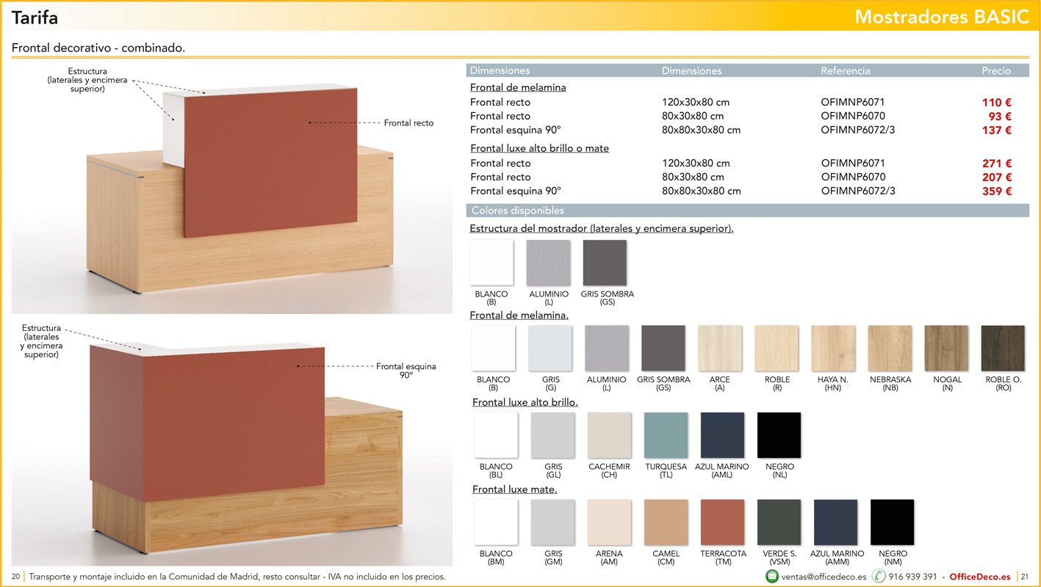Click the 137 € price
Image resolution: width=1041 pixels, height=587 pixels.
coord(997,131)
